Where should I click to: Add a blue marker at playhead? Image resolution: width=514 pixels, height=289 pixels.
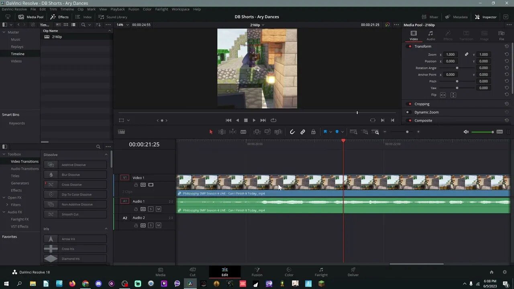click(337, 132)
